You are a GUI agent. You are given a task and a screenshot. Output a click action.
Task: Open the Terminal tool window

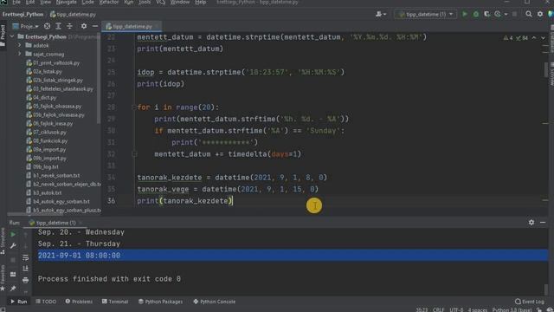115,302
